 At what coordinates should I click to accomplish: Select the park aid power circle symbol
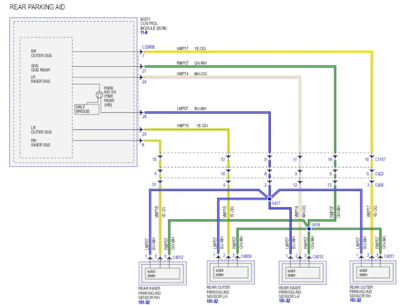coord(99,95)
